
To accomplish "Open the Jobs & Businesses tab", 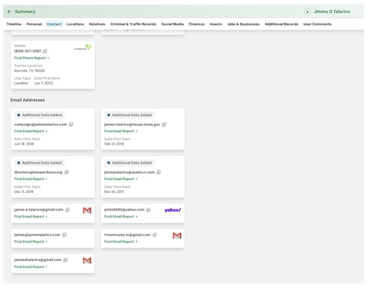I will coord(243,24).
